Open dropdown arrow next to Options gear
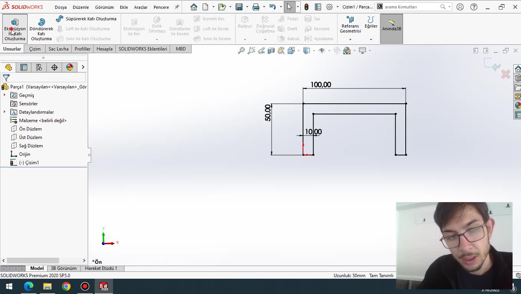This screenshot has width=521, height=294. coord(338,7)
